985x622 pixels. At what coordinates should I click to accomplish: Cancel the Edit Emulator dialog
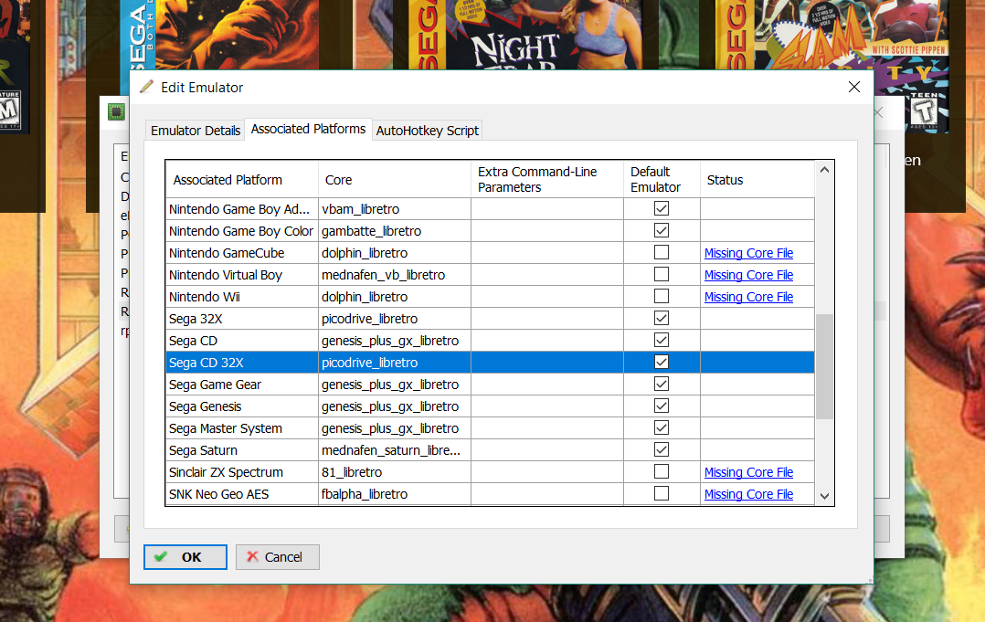click(x=278, y=557)
